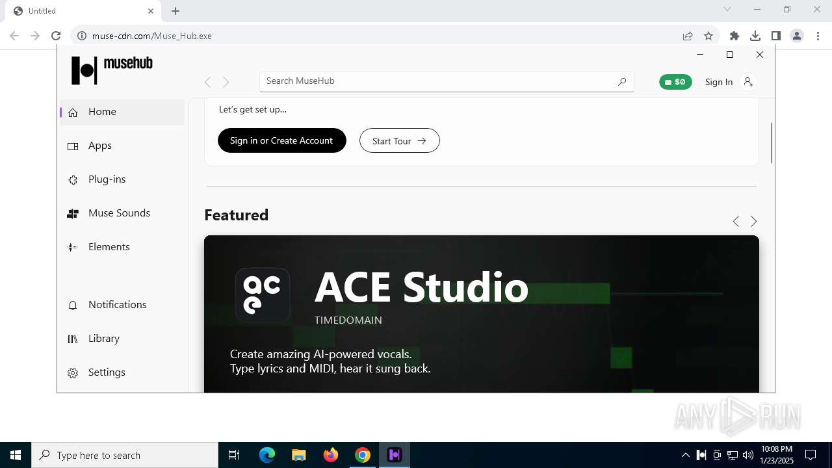Open Windows notification center
832x468 pixels.
(x=811, y=455)
